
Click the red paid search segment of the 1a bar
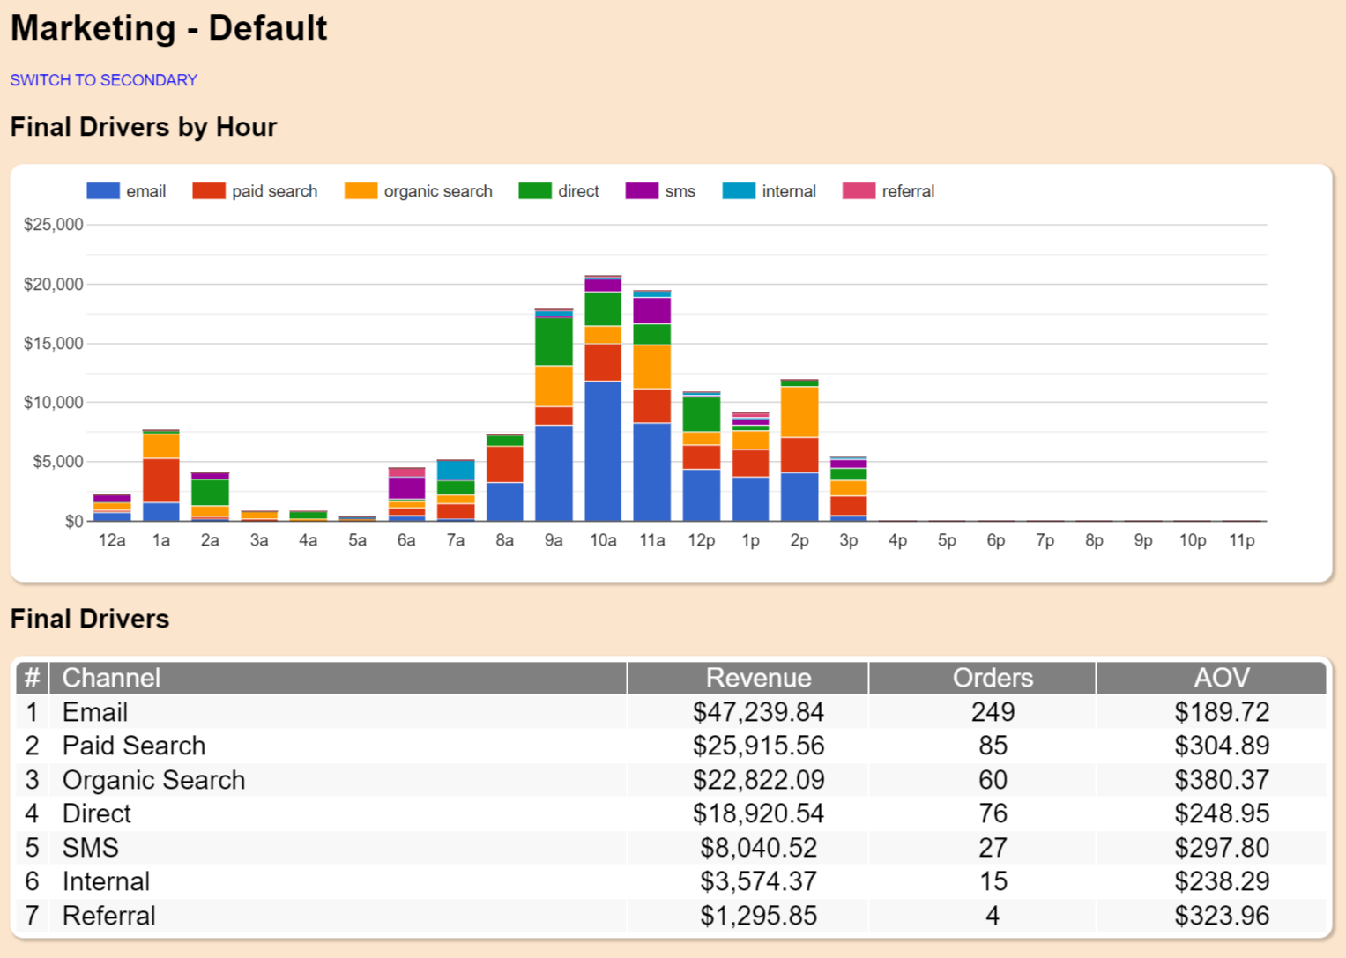(161, 480)
